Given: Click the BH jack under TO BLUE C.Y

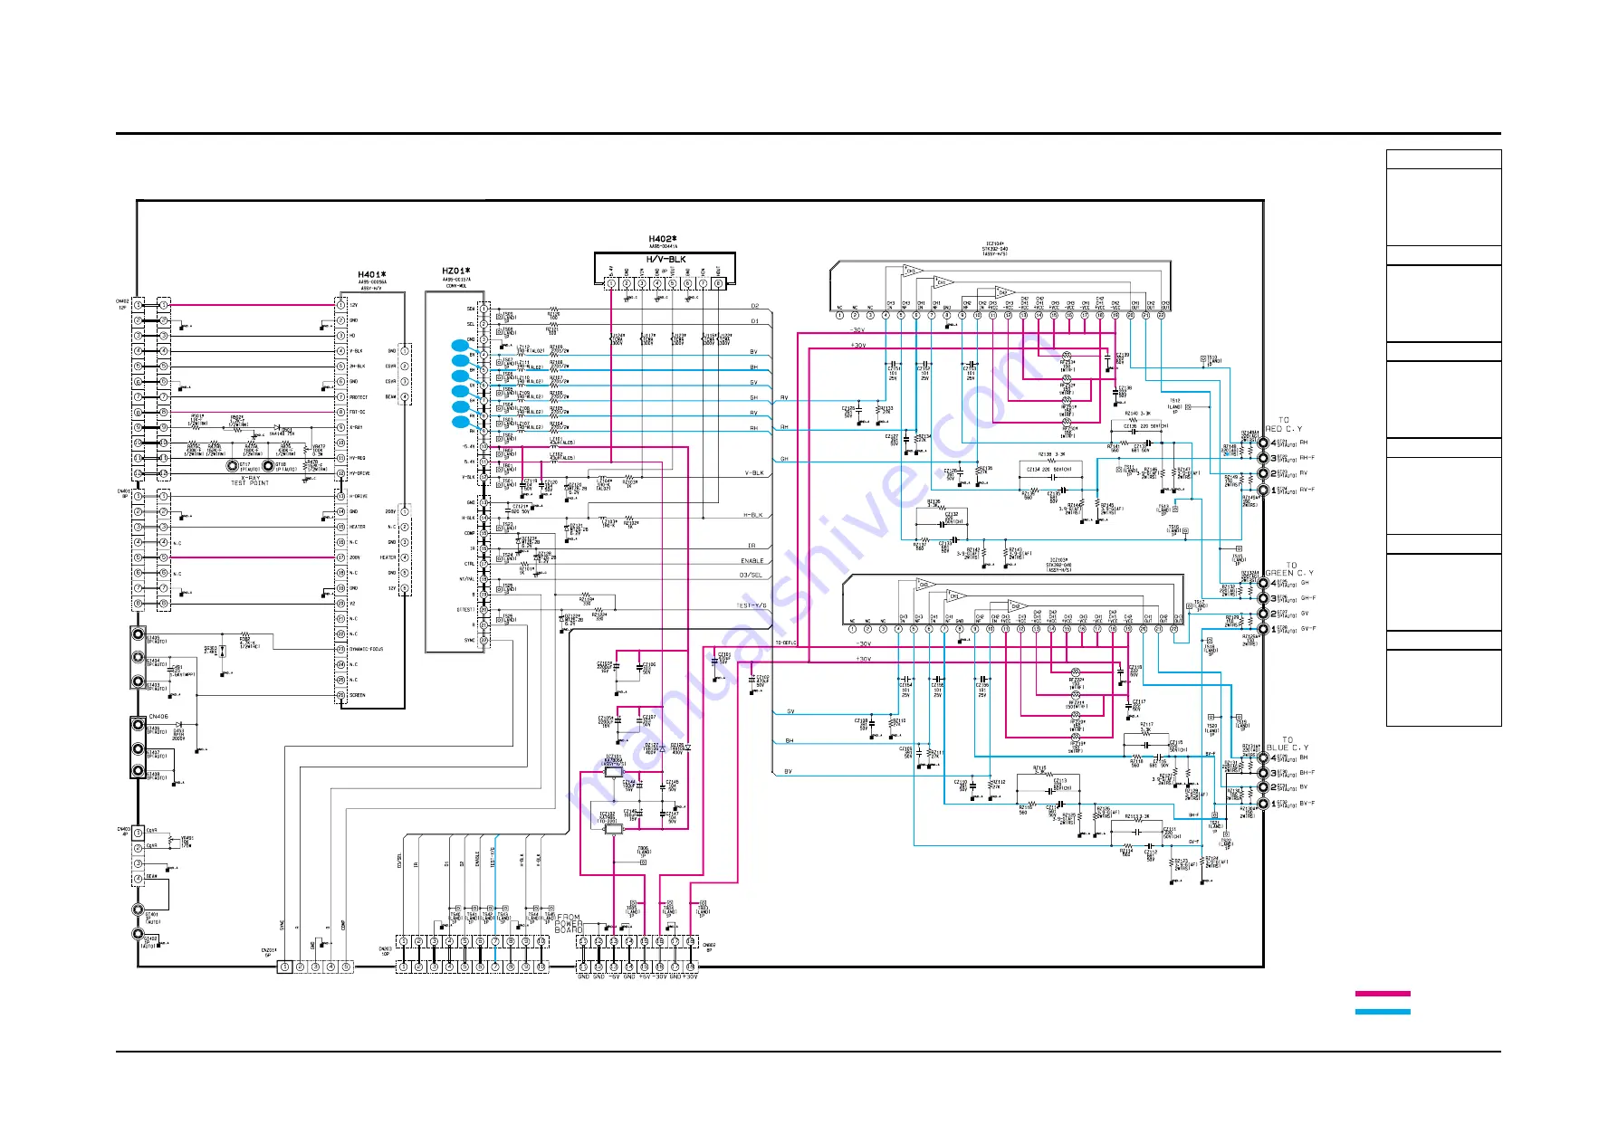Looking at the screenshot, I should click(1263, 758).
